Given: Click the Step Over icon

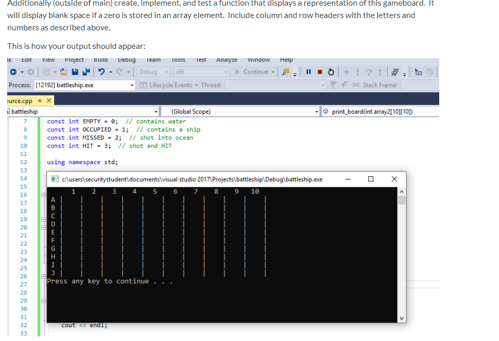Looking at the screenshot, I should coord(369,72).
